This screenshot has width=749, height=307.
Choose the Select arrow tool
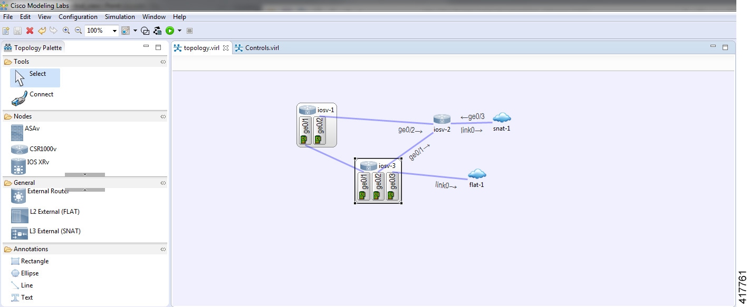(35, 78)
